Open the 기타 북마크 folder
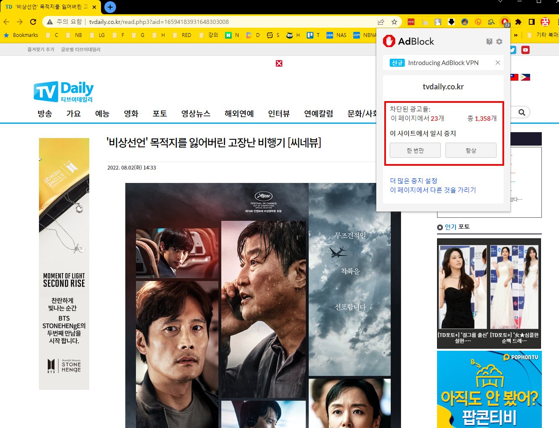Image resolution: width=559 pixels, height=428 pixels. (543, 35)
